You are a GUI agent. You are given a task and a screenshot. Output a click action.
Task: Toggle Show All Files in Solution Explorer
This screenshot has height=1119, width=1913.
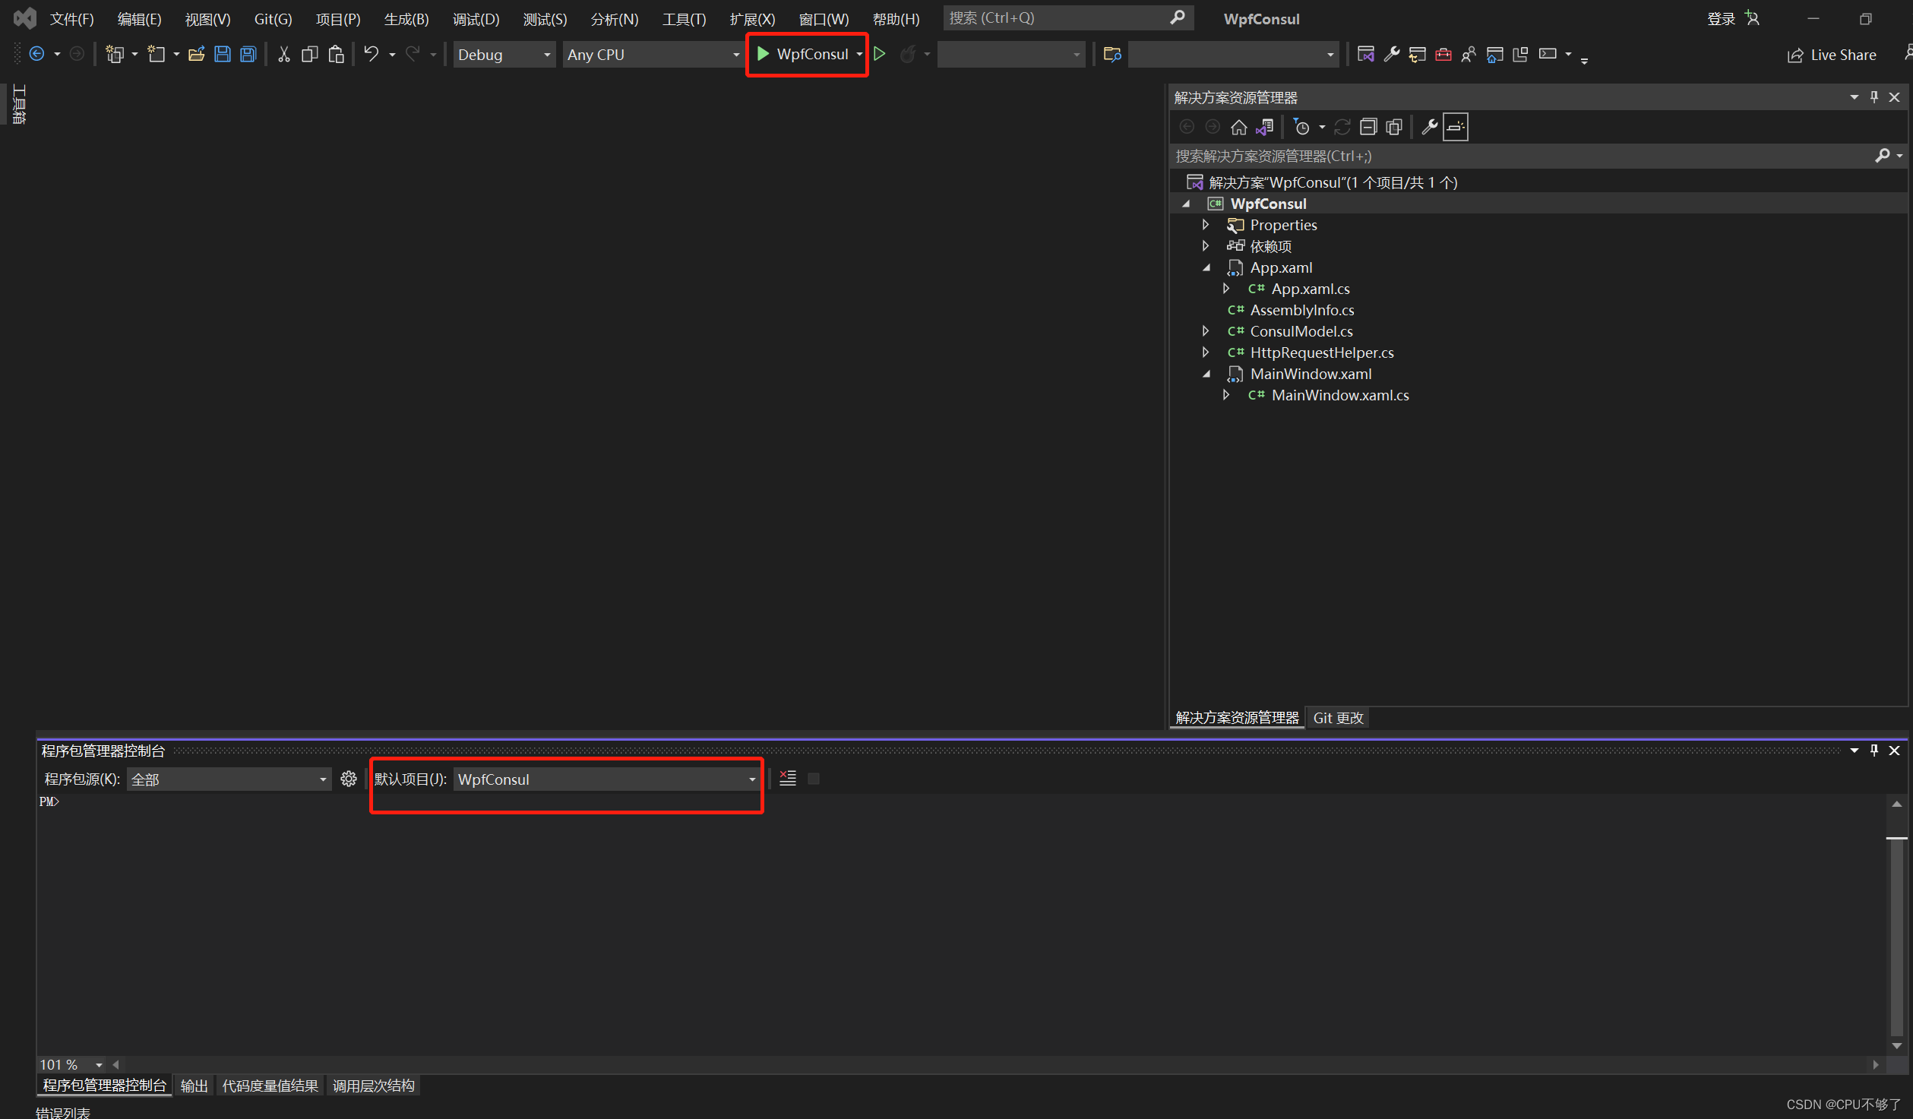(1393, 127)
